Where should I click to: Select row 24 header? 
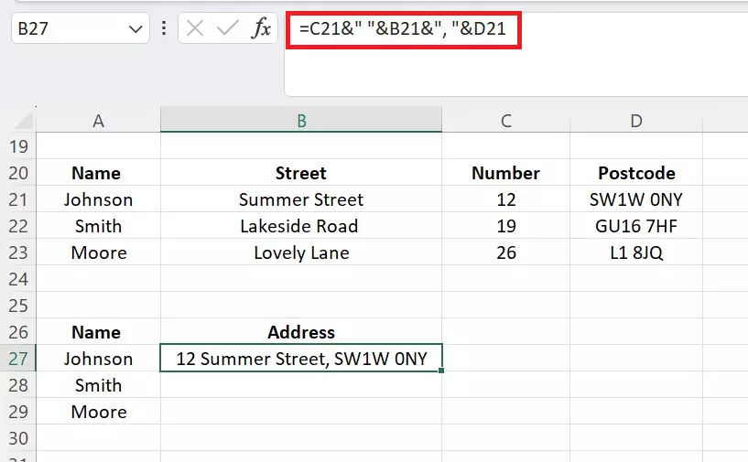(x=18, y=279)
